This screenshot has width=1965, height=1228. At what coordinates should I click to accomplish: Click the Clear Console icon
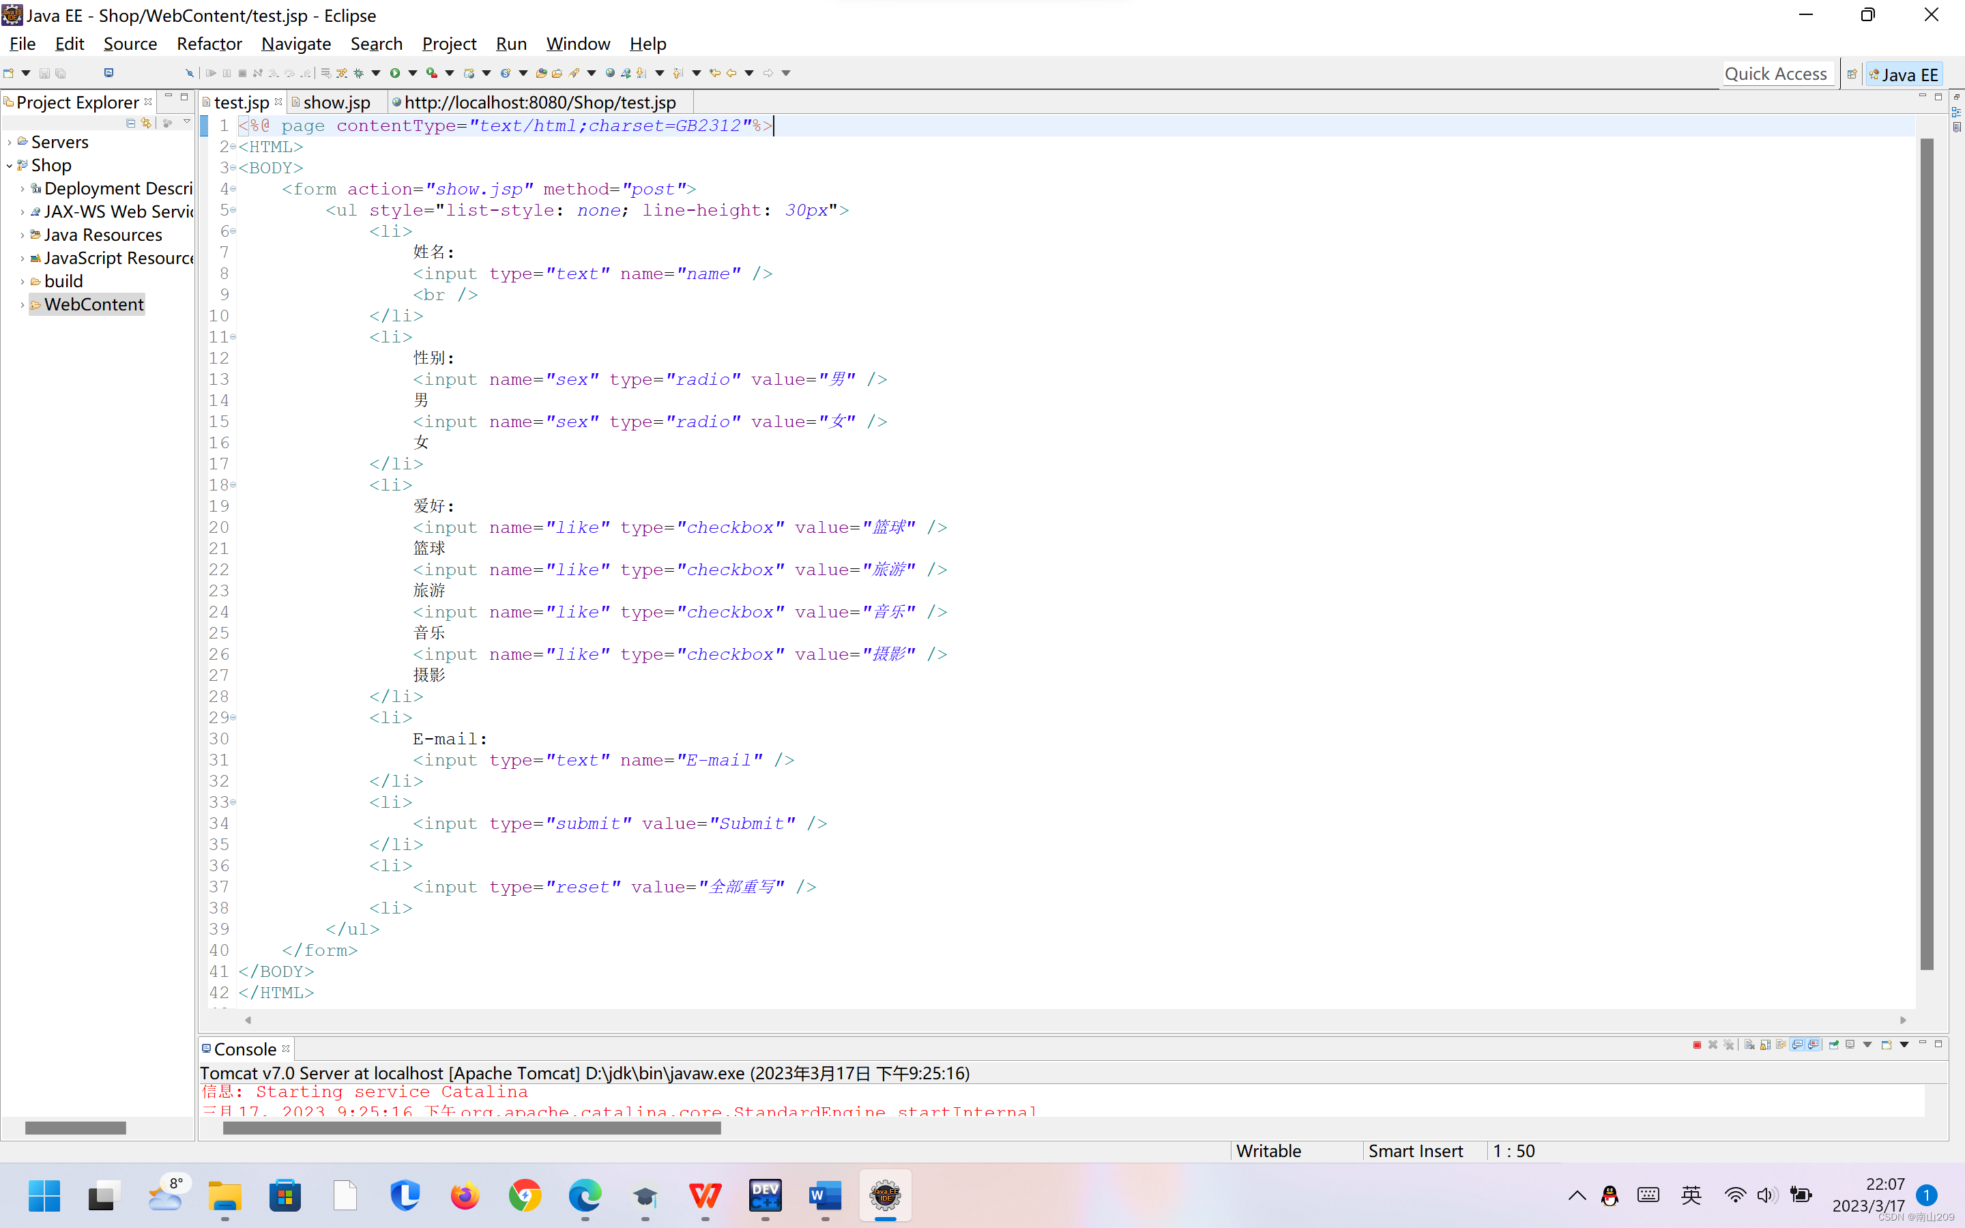(1750, 1044)
